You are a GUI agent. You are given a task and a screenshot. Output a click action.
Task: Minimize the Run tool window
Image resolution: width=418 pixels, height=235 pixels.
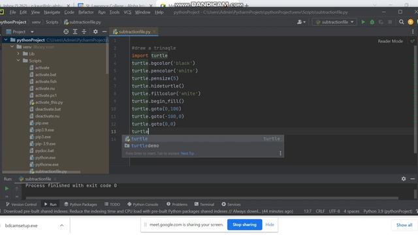point(412,179)
